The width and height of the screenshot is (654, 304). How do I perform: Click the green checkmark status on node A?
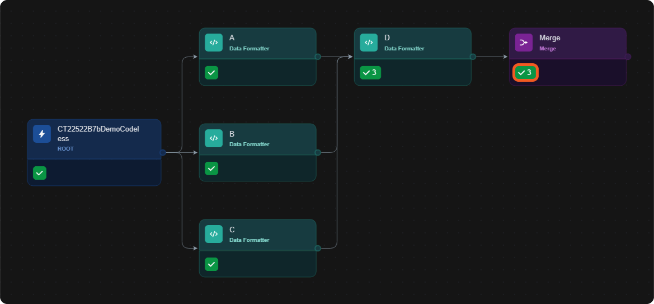(x=211, y=73)
